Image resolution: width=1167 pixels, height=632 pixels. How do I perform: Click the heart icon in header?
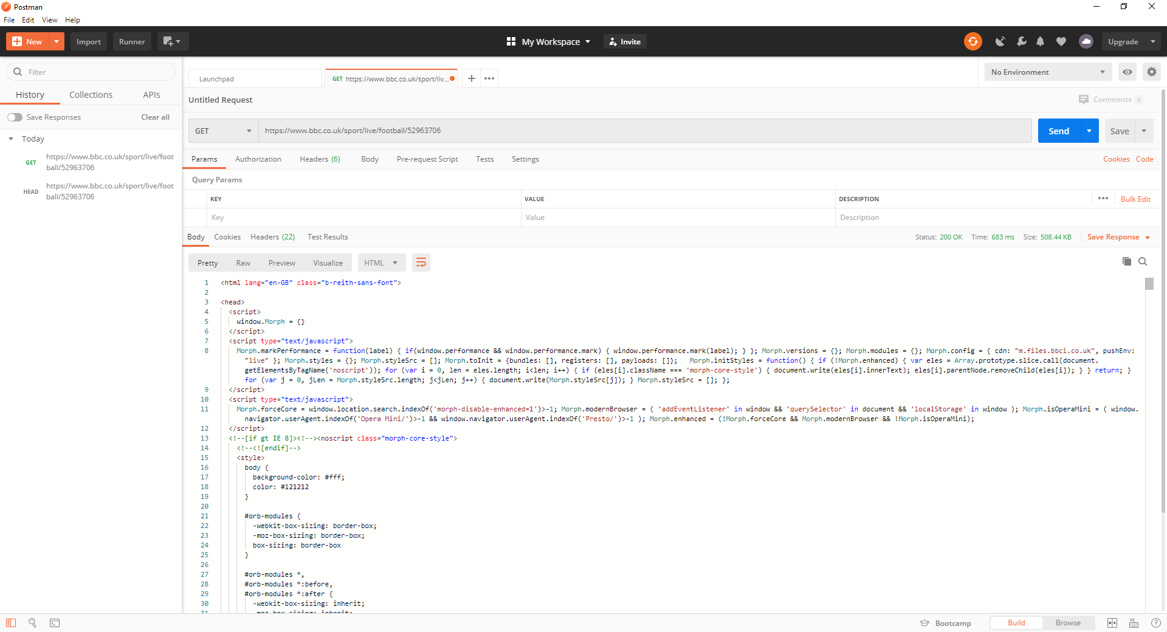(1061, 41)
